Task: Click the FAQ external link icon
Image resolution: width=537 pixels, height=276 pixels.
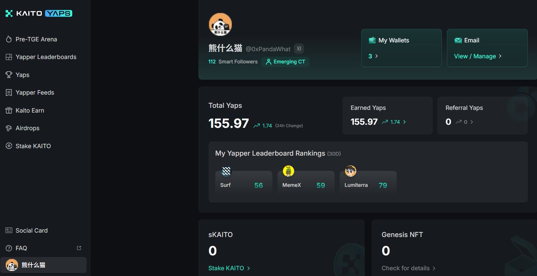Action: click(x=79, y=248)
